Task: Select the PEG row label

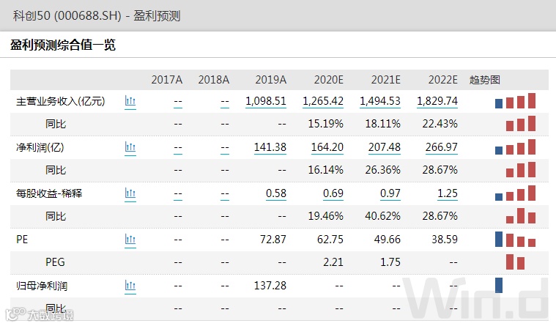Action: [56, 262]
